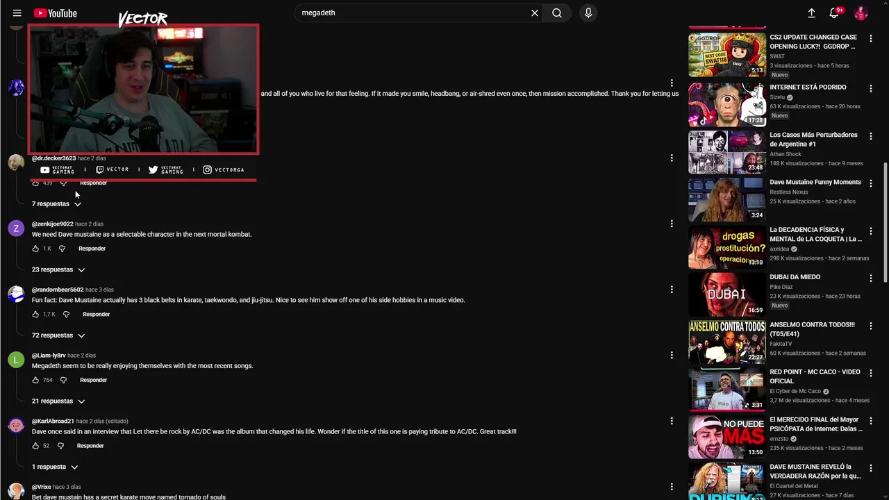Screen dimensions: 889x500
Task: Open menu for INTERNET ESTÁ PODRIDO video
Action: click(x=870, y=88)
